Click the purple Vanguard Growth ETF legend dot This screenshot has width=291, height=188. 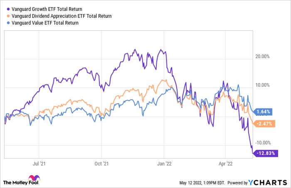(x=5, y=9)
